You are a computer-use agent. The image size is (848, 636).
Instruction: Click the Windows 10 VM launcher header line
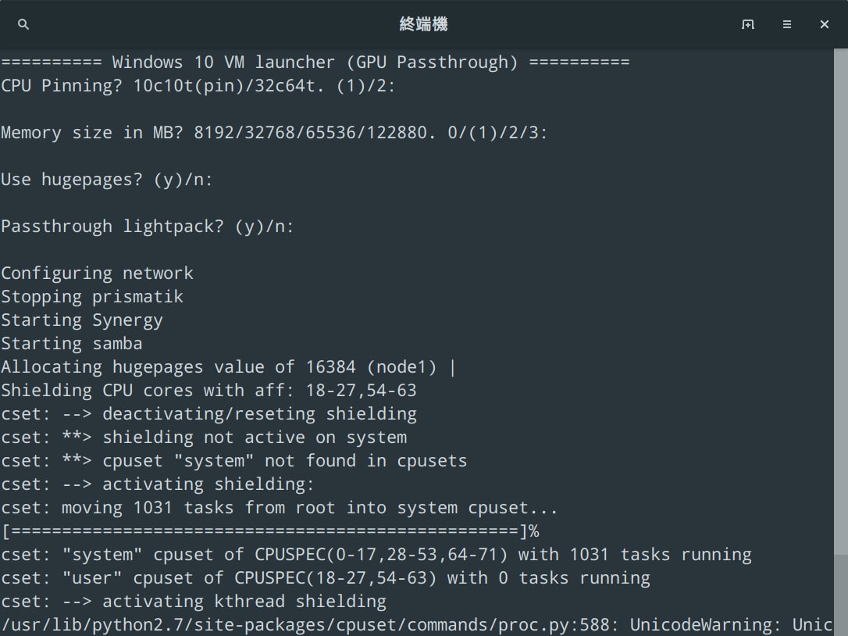[315, 63]
